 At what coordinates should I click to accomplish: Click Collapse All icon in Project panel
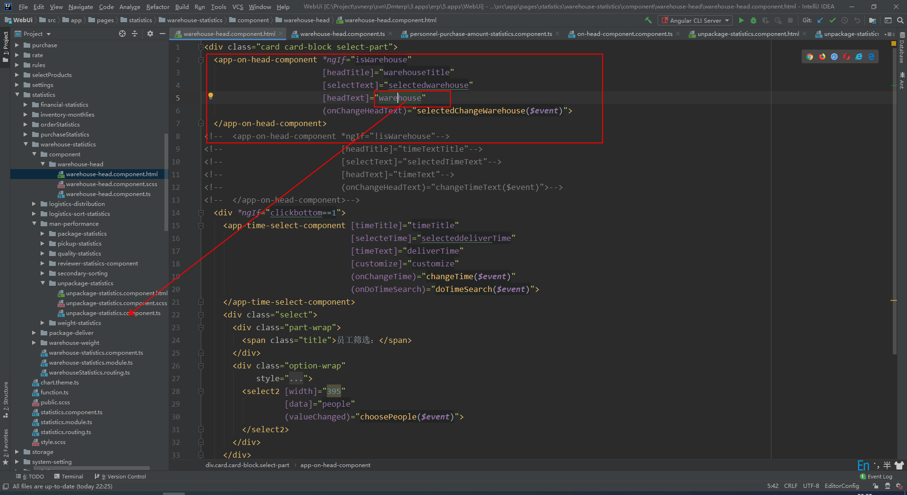pyautogui.click(x=135, y=34)
